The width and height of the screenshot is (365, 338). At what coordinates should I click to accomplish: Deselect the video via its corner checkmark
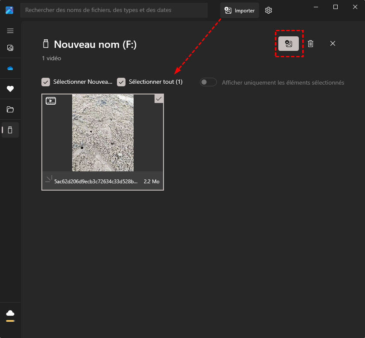[159, 99]
